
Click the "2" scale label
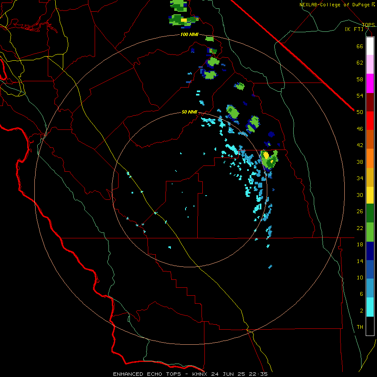coord(361,311)
